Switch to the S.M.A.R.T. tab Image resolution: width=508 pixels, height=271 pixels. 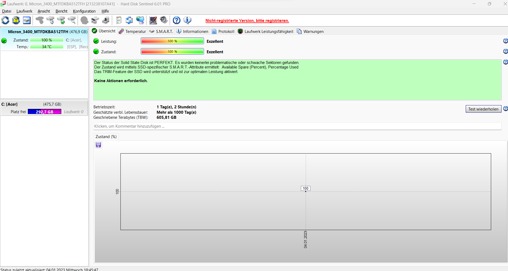pyautogui.click(x=161, y=32)
